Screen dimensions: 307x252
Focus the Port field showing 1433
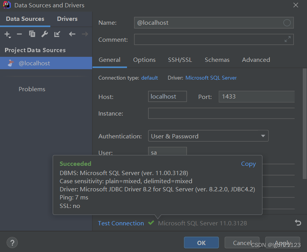(x=257, y=96)
